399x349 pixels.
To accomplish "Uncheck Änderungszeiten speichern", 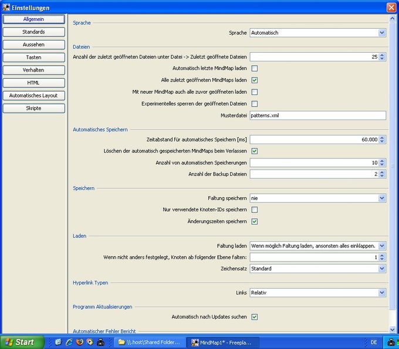I will [255, 222].
